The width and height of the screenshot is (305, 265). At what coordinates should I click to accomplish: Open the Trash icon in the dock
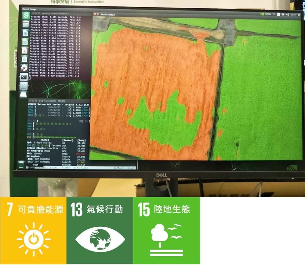click(x=21, y=165)
